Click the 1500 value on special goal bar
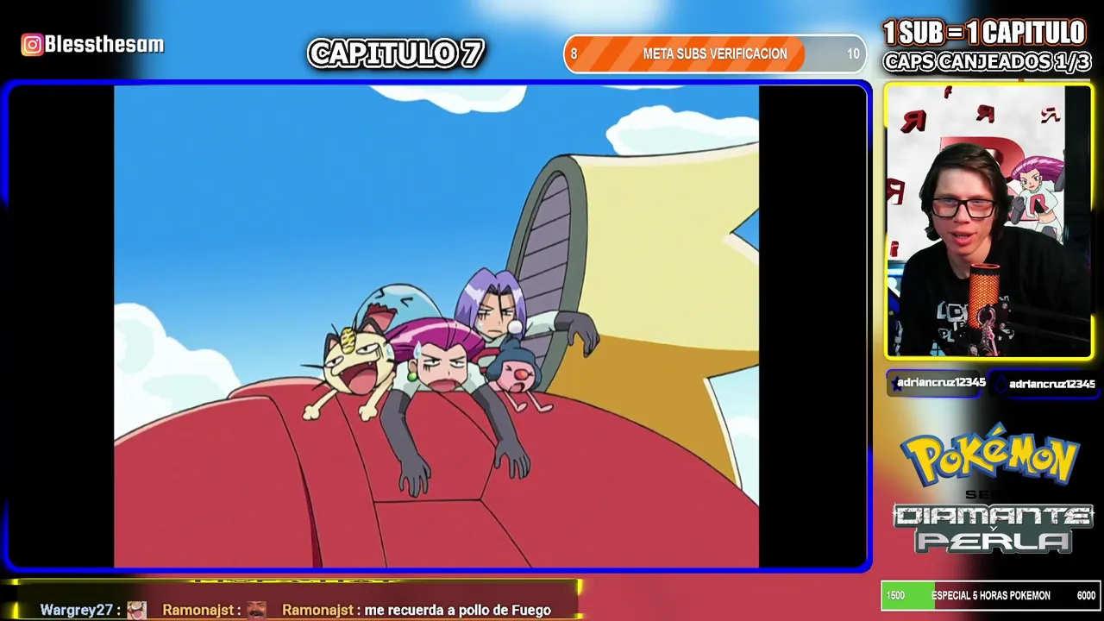The image size is (1104, 621). point(895,595)
